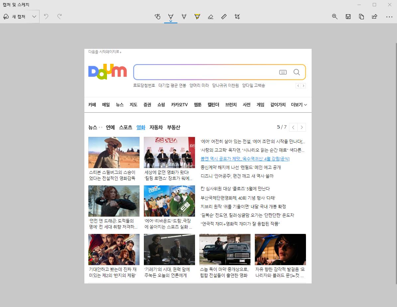Open the 던전 앤 드래곤 article caption
This screenshot has height=307, width=397.
[113, 224]
